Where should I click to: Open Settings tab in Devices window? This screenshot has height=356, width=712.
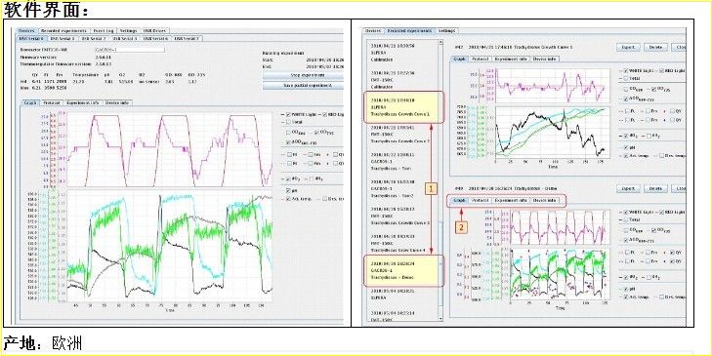click(x=129, y=31)
